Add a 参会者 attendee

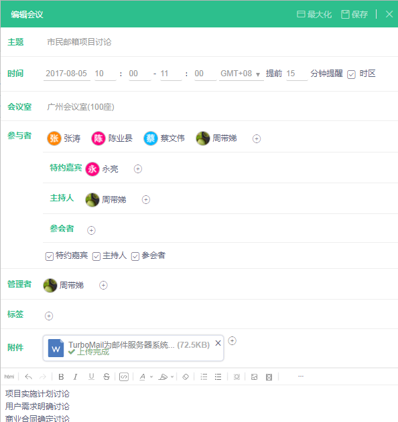(91, 230)
